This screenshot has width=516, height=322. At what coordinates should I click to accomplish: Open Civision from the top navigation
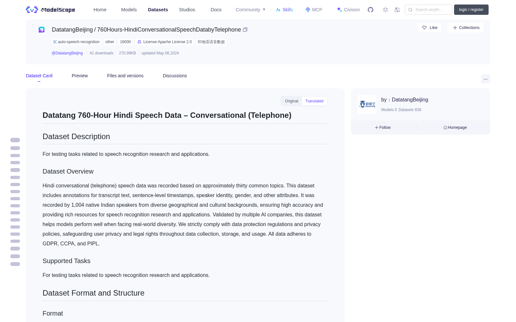[x=348, y=10]
